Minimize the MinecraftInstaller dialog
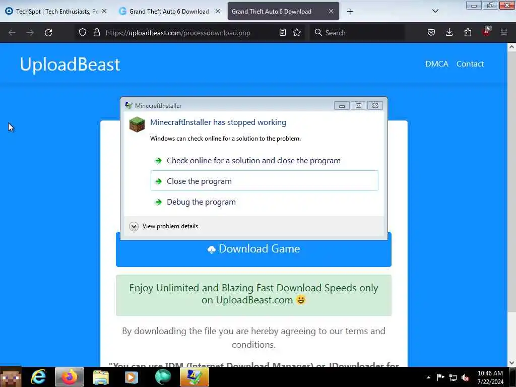Screen dimensions: 516x387 click(x=342, y=106)
